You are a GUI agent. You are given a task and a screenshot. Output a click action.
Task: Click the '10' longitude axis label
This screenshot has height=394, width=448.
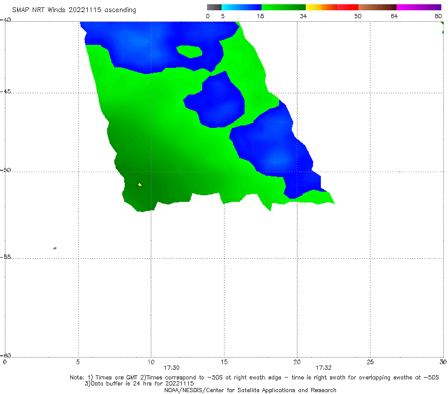151,362
